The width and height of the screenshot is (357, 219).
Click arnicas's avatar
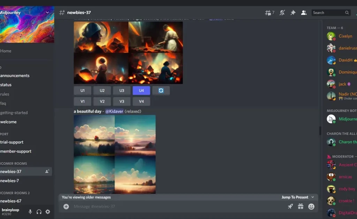click(x=331, y=177)
